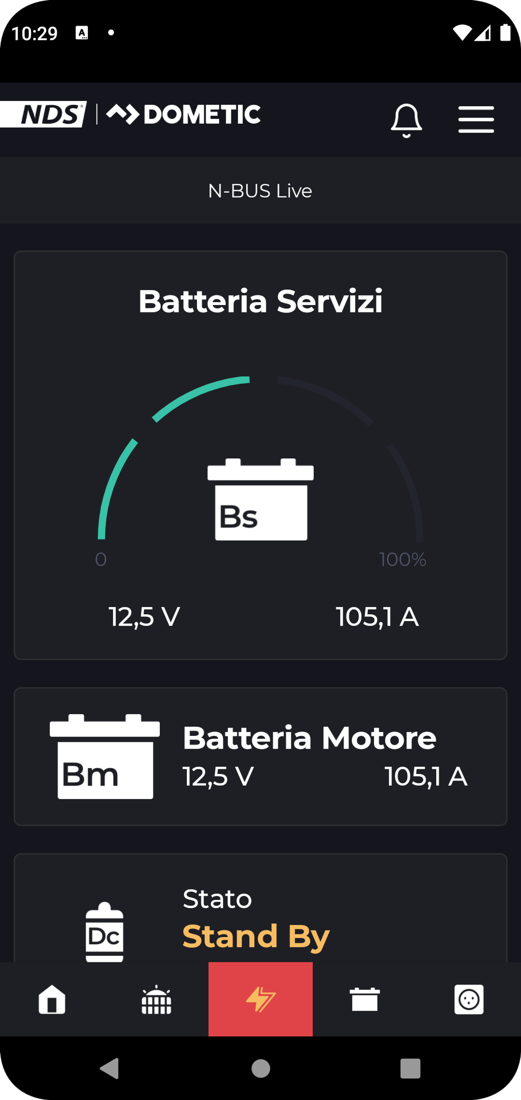Open the notifications bell
The image size is (521, 1100).
point(406,120)
